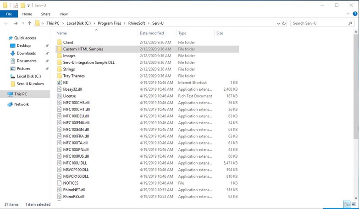Select the MSVCP100.DLL file name

click(76, 170)
